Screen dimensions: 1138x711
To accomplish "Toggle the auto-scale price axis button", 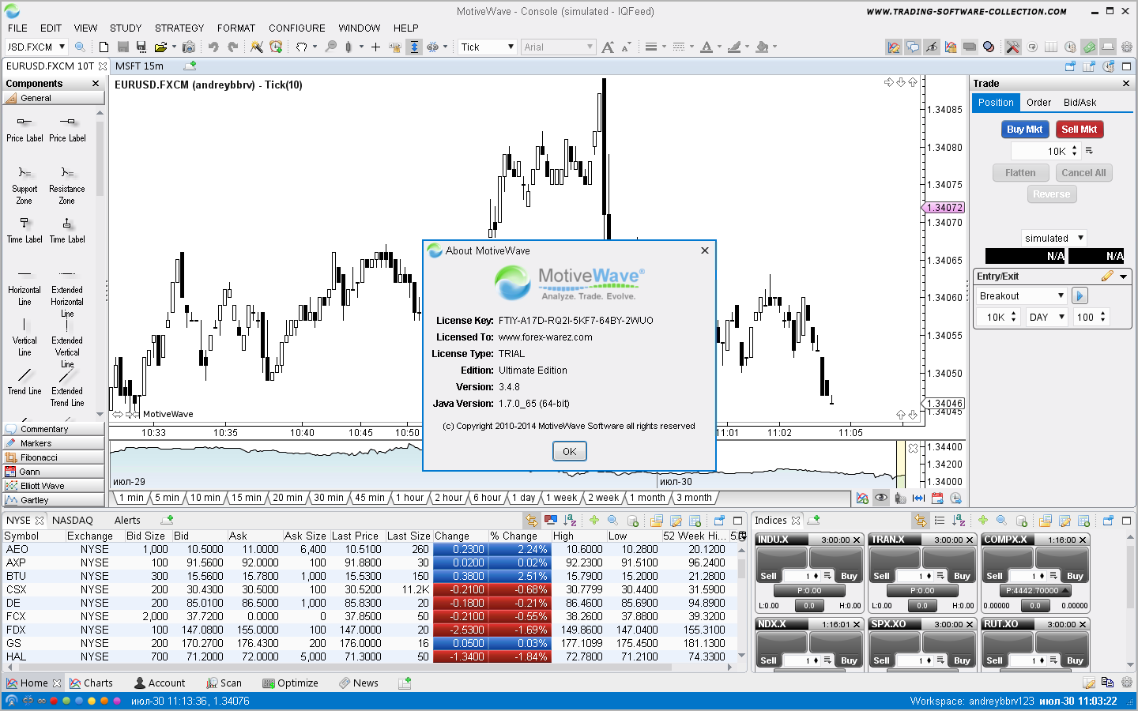I will pyautogui.click(x=414, y=47).
